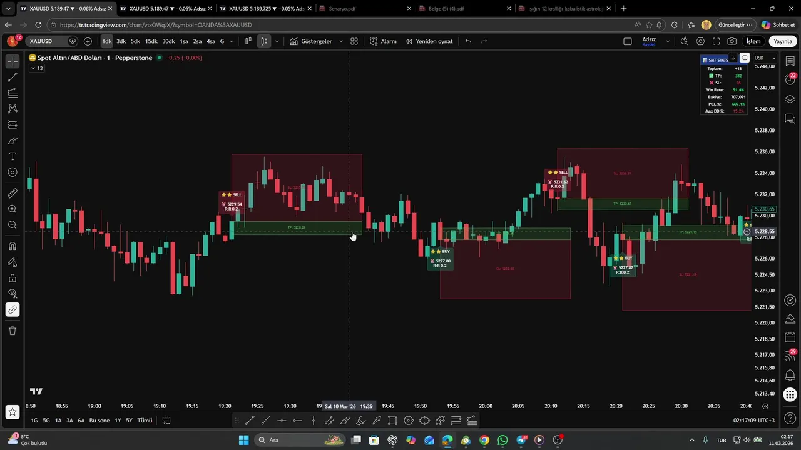
Task: Select the brush drawing tool
Action: click(x=13, y=141)
